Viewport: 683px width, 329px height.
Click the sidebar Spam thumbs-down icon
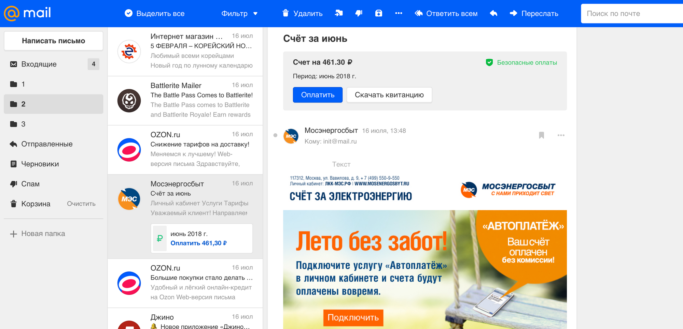14,184
